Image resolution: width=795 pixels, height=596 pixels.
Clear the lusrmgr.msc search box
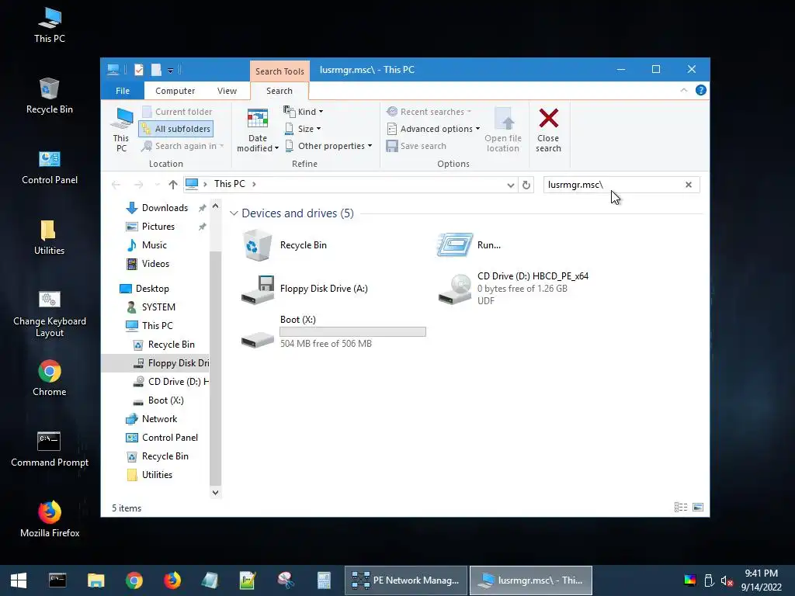pos(689,185)
